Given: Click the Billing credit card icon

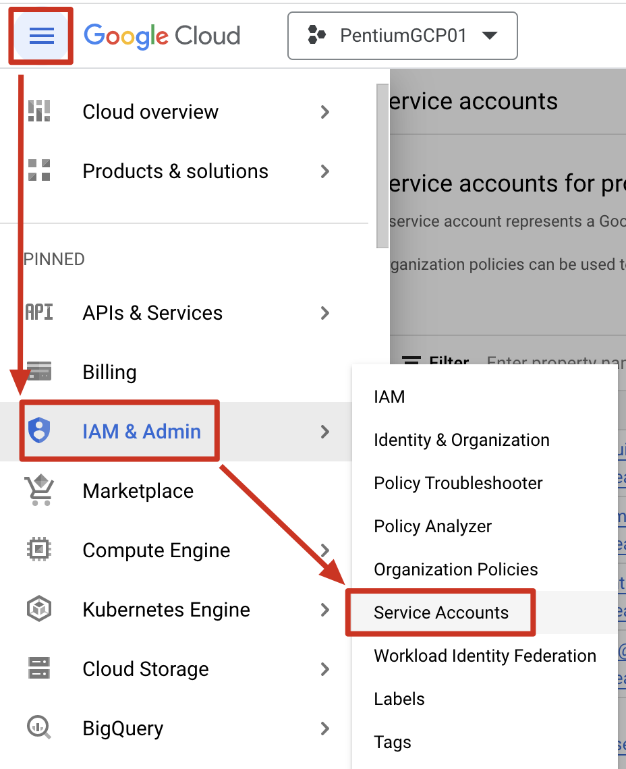Looking at the screenshot, I should click(39, 371).
